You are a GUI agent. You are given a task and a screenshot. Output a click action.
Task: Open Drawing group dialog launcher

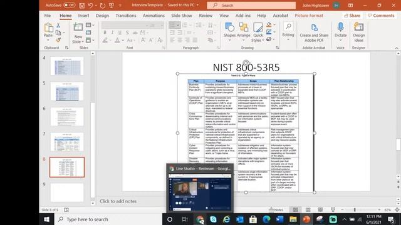click(x=277, y=47)
